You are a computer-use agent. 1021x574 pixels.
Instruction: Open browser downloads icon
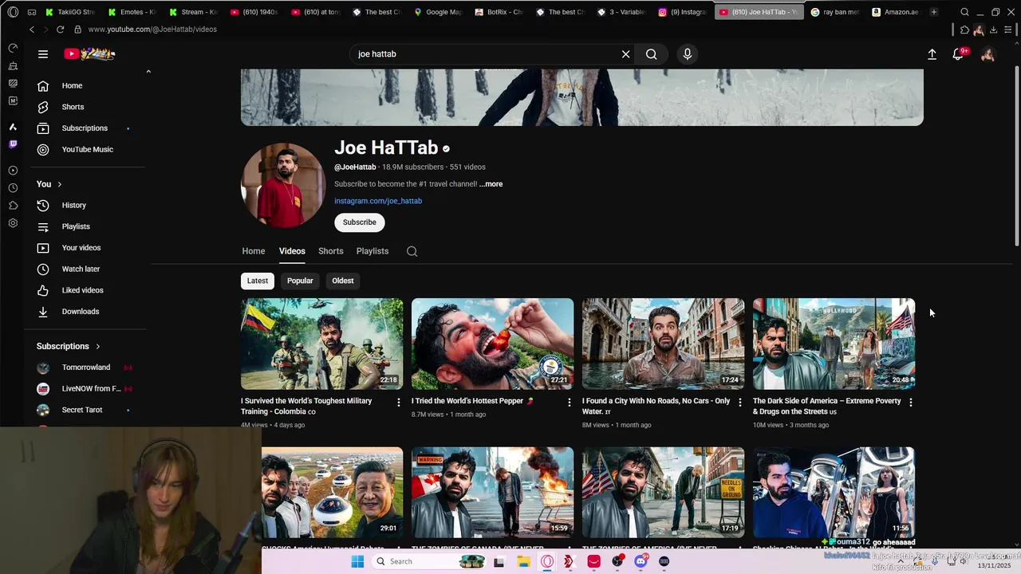[x=993, y=29]
